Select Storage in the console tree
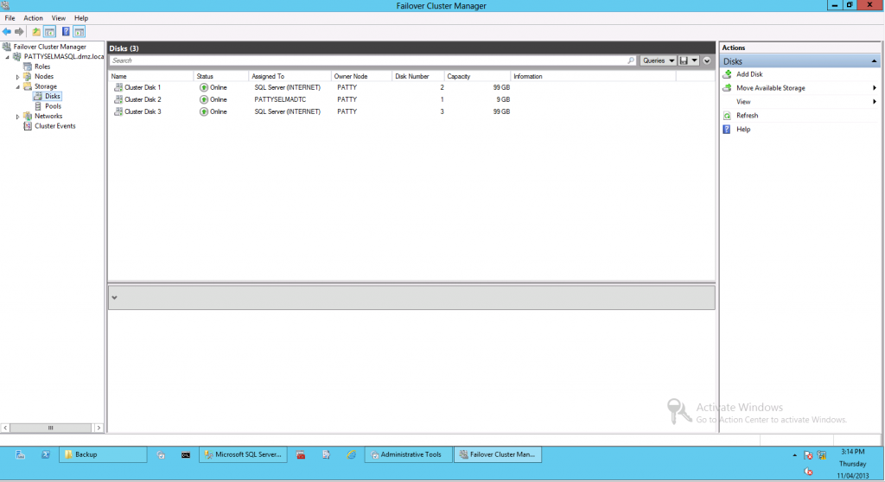The height and width of the screenshot is (482, 885). [x=46, y=86]
